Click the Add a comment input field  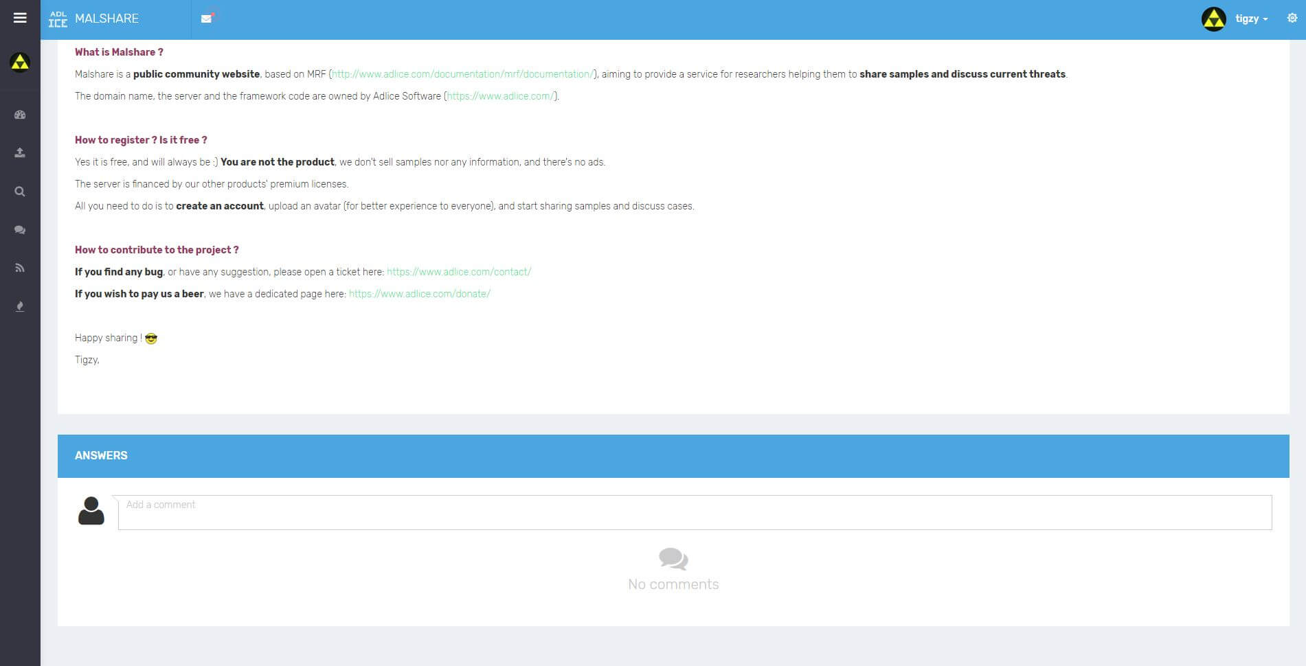pos(694,512)
